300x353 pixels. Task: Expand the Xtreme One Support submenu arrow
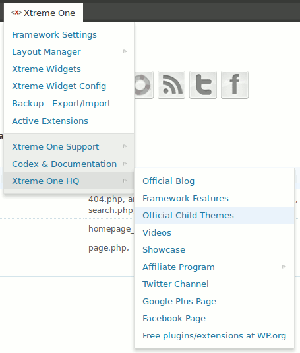coord(125,146)
